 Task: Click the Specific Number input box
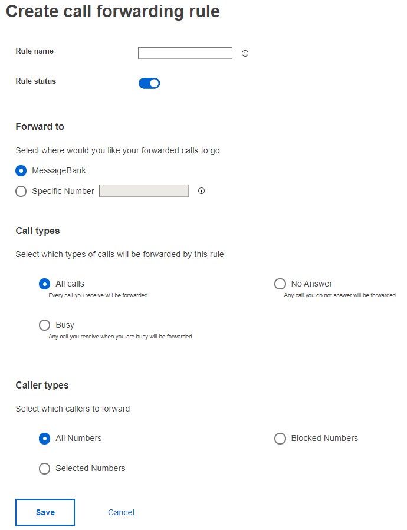coord(144,190)
